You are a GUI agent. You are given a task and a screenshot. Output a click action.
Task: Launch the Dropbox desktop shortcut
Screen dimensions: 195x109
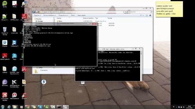5,43
